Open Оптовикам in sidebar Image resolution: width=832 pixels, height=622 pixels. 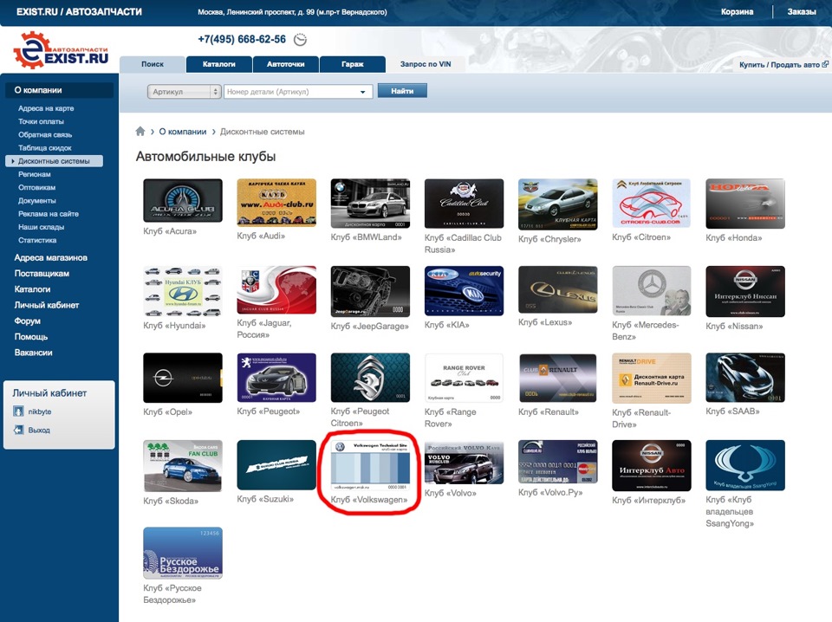click(36, 187)
